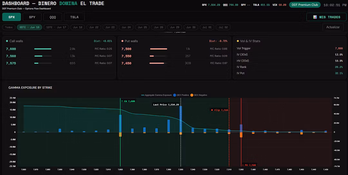Choose the Jun 22 expiration pill

94,27
